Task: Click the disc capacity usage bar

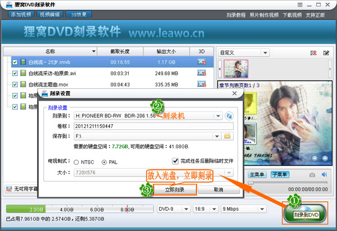Action: coord(80,209)
